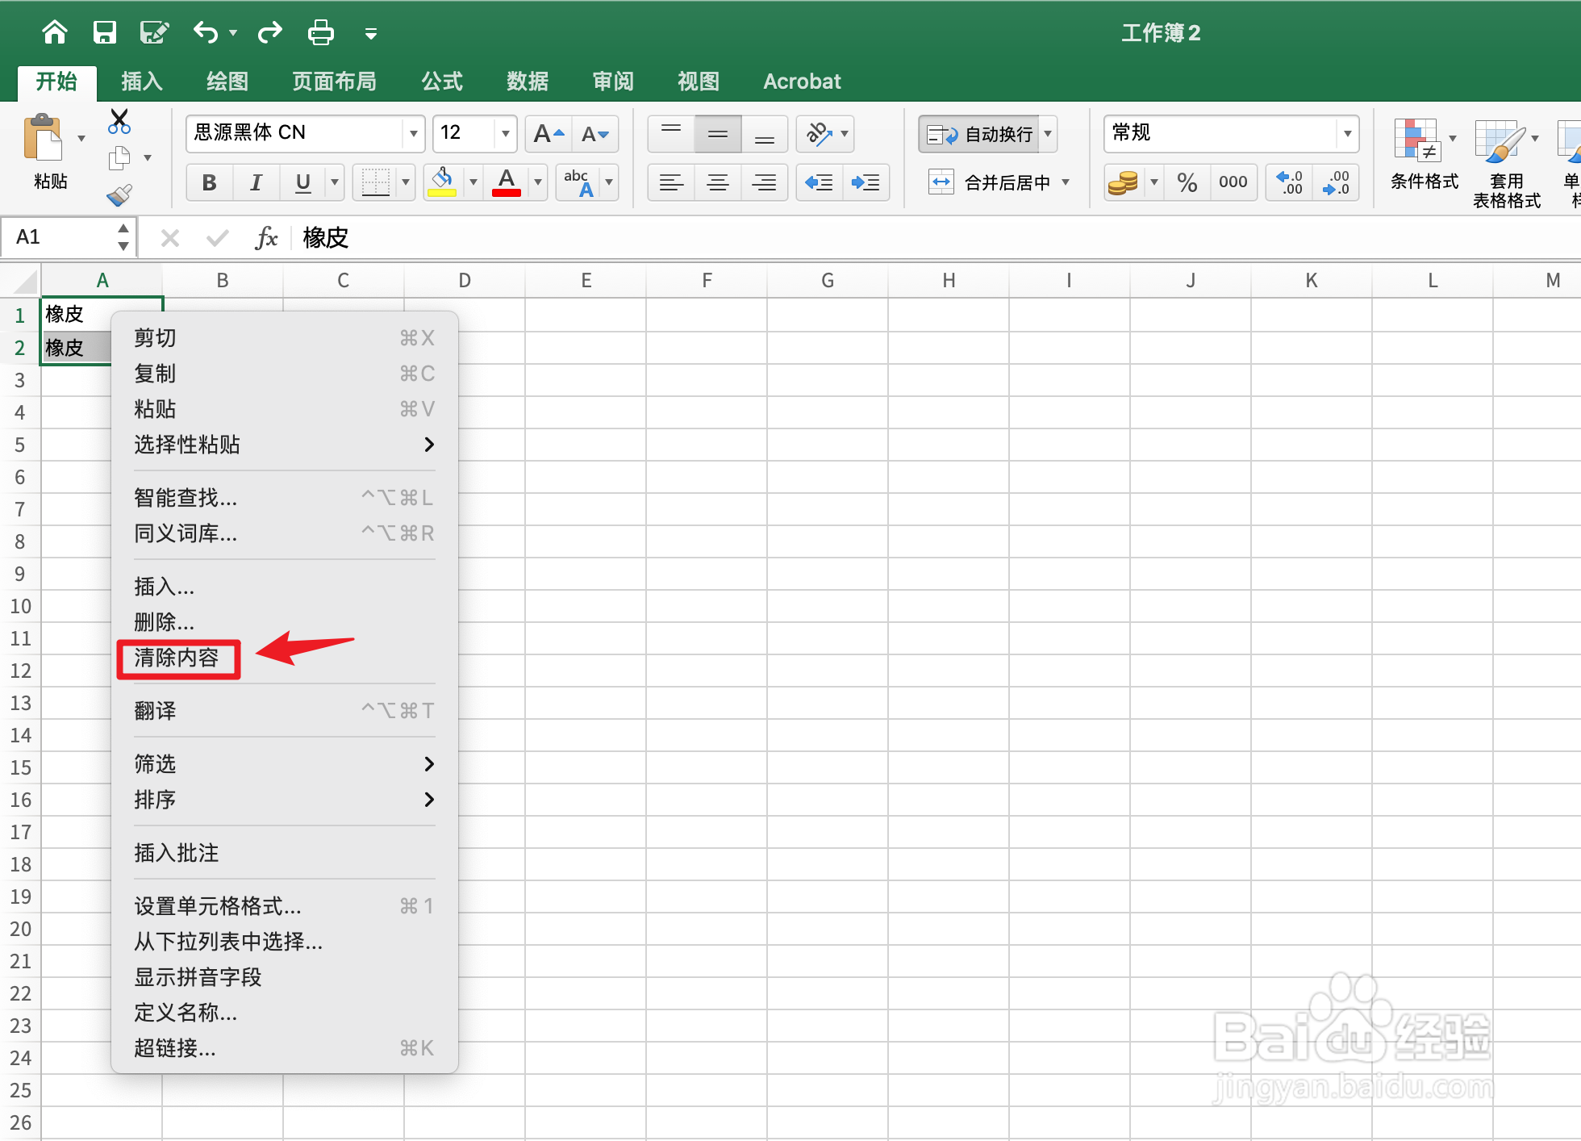Toggle bold formatting on selected cell

pyautogui.click(x=209, y=182)
